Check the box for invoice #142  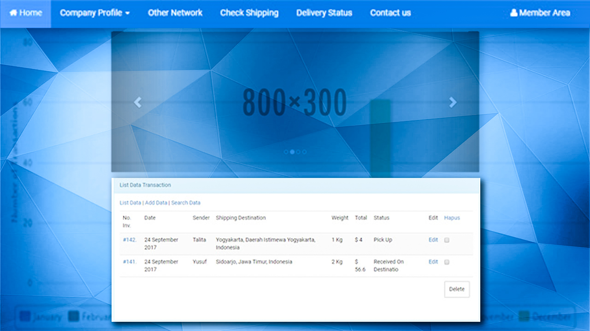(x=447, y=240)
